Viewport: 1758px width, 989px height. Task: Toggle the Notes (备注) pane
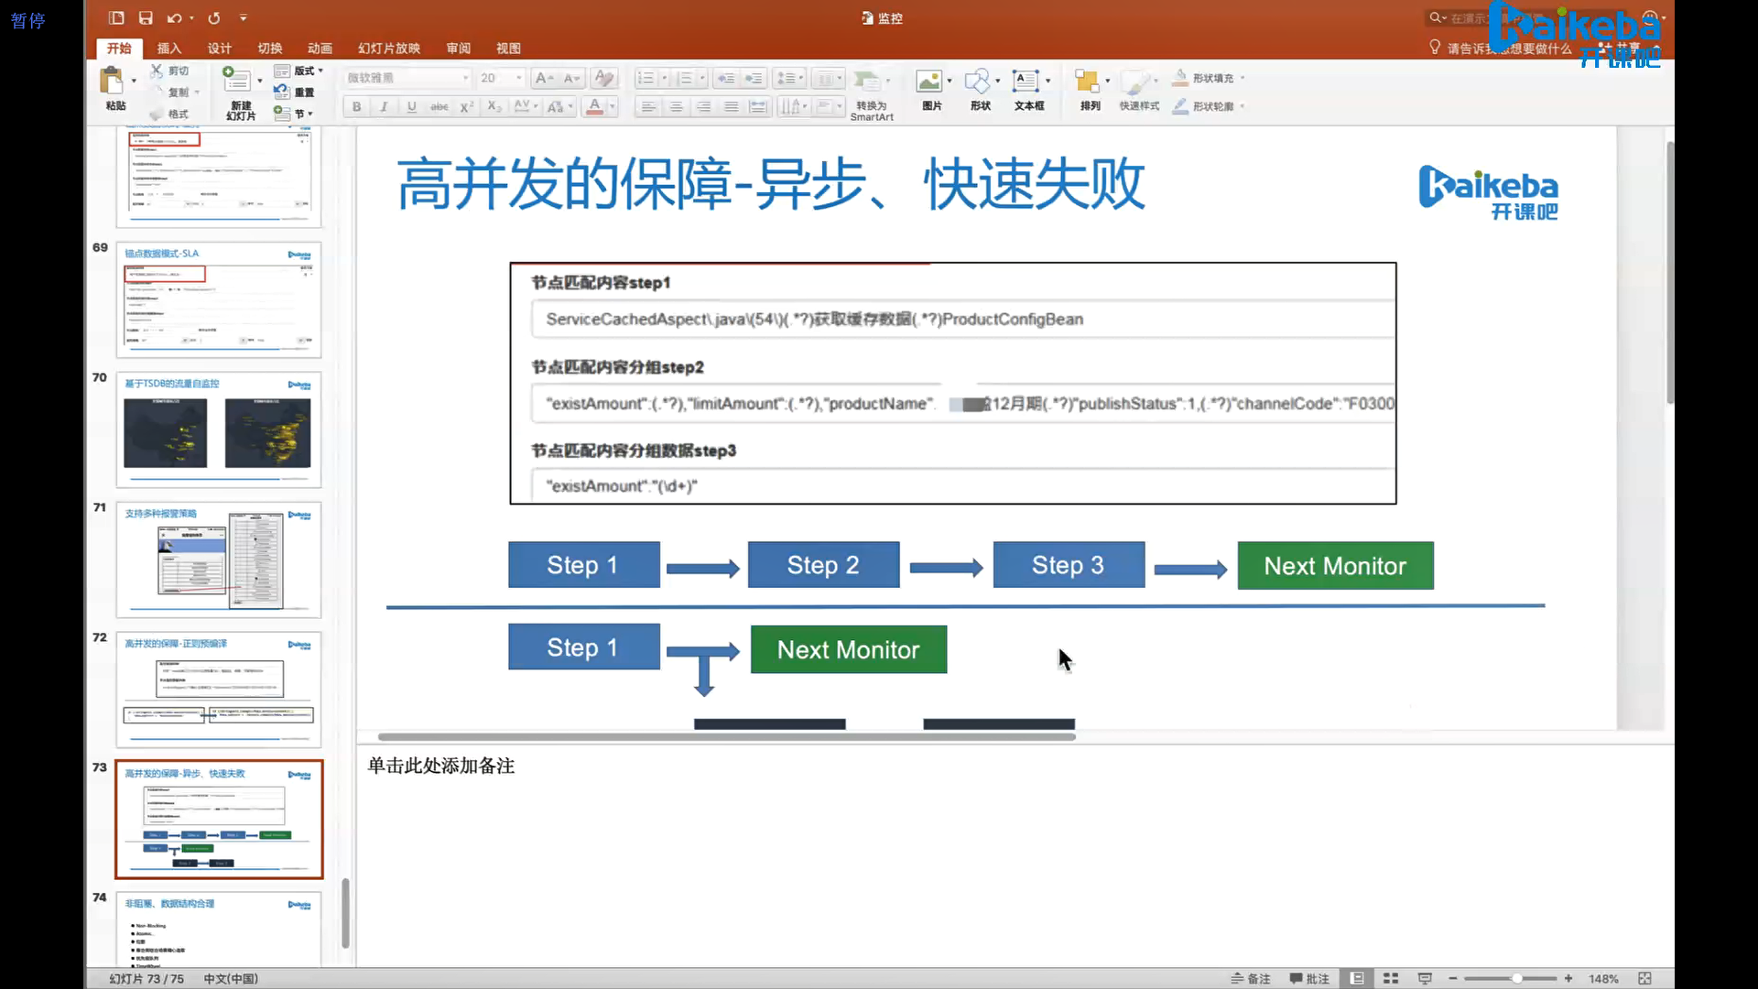click(x=1251, y=978)
